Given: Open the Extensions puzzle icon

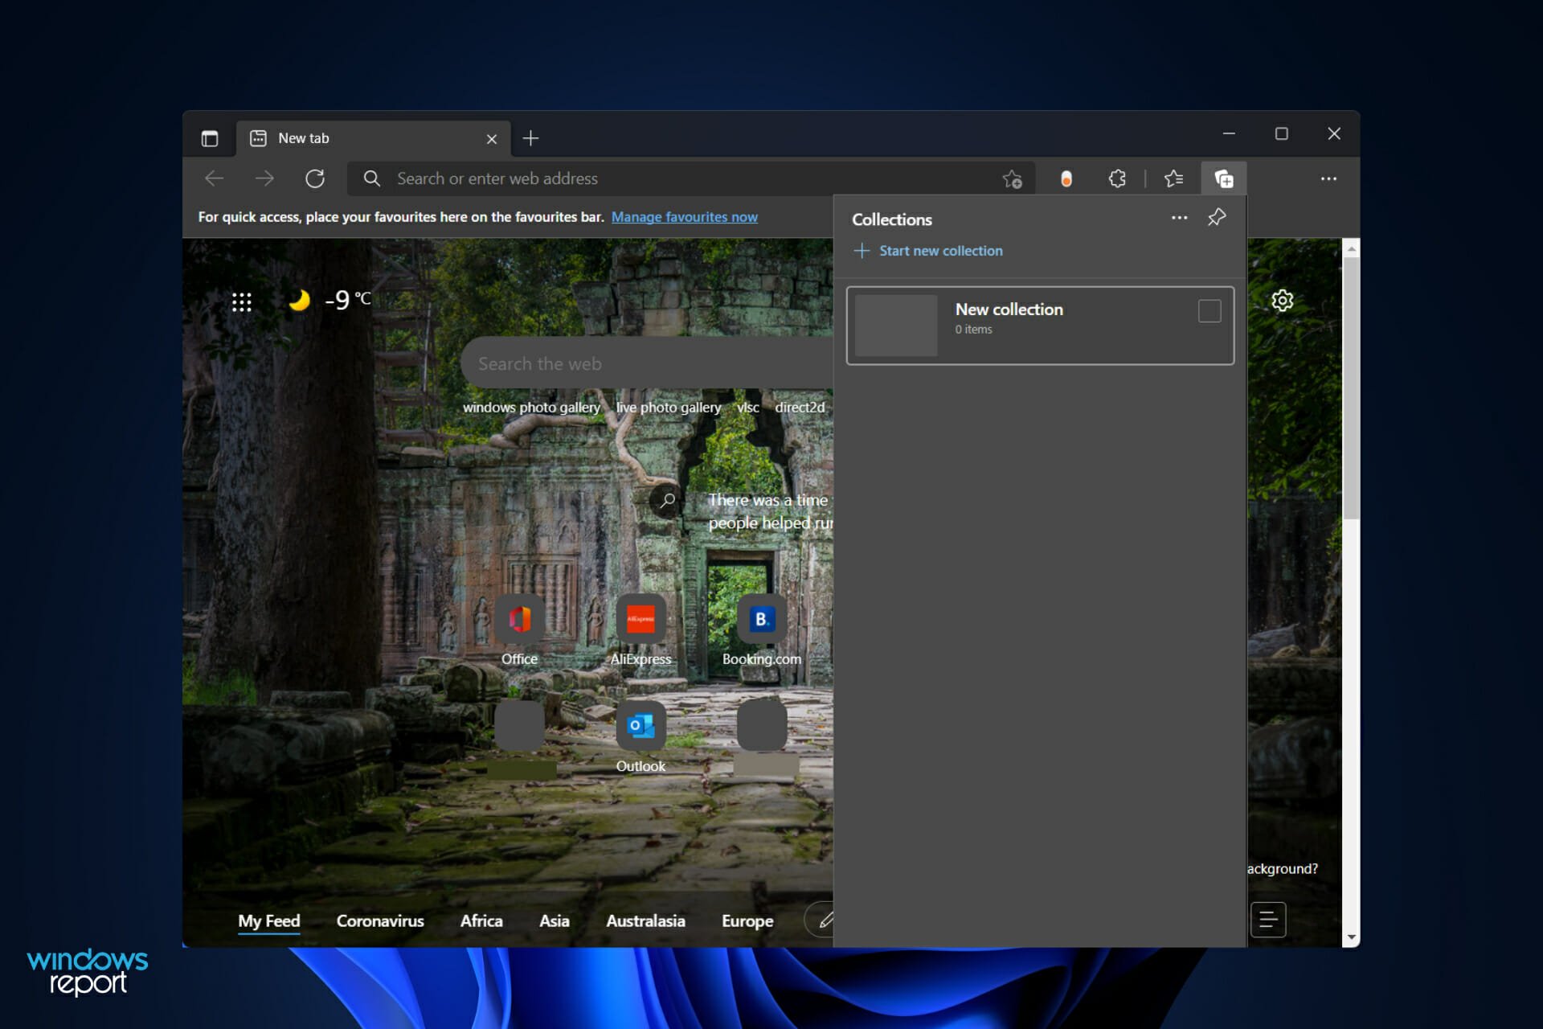Looking at the screenshot, I should click(x=1117, y=178).
